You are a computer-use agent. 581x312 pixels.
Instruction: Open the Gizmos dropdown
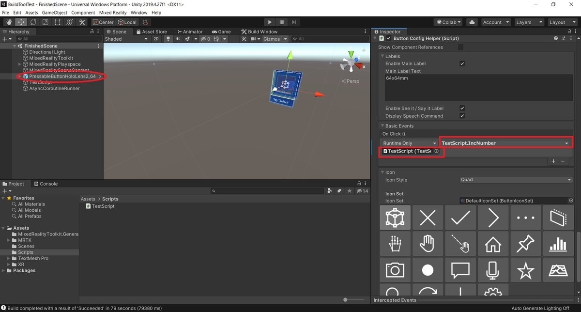275,39
